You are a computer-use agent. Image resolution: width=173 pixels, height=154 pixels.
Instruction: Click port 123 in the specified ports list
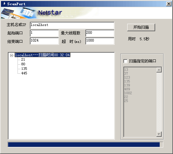coord(127,77)
